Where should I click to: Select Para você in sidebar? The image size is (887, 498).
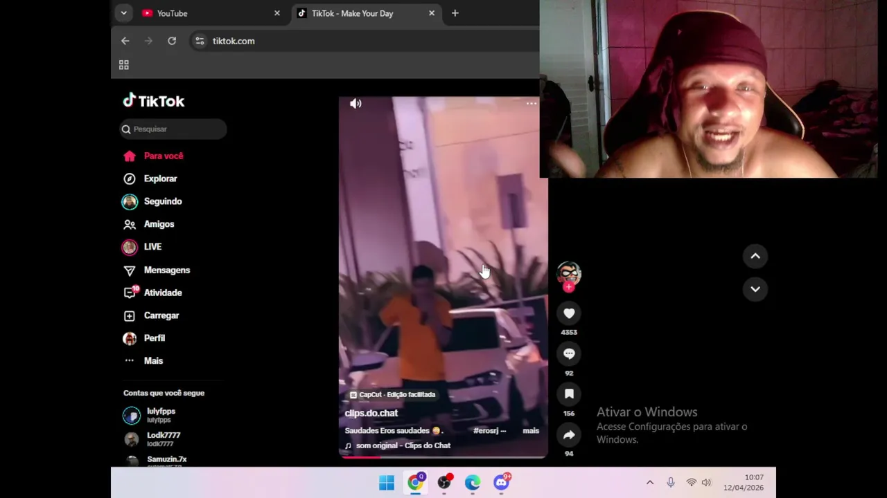tap(154, 156)
